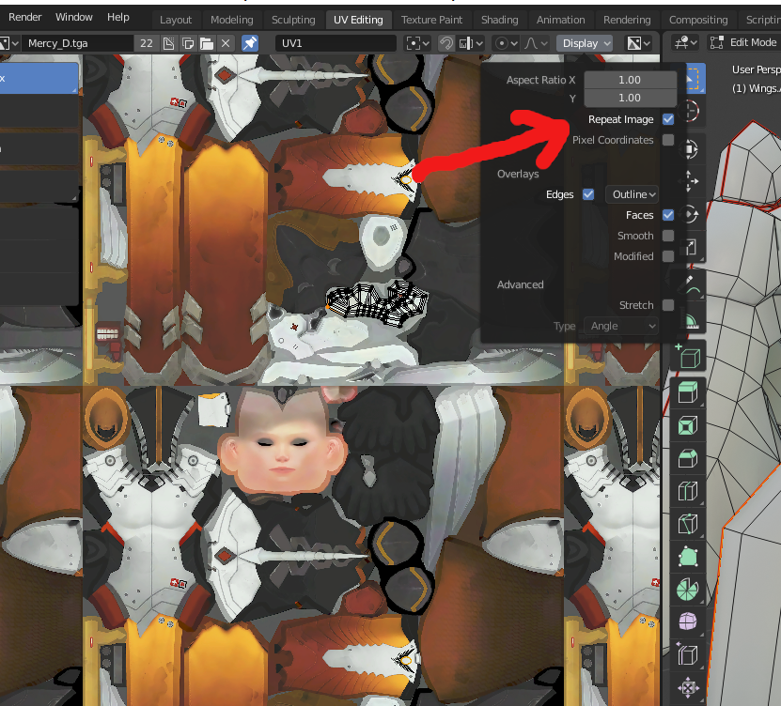
Task: Enable the Pixel Coordinates checkbox
Action: 668,140
